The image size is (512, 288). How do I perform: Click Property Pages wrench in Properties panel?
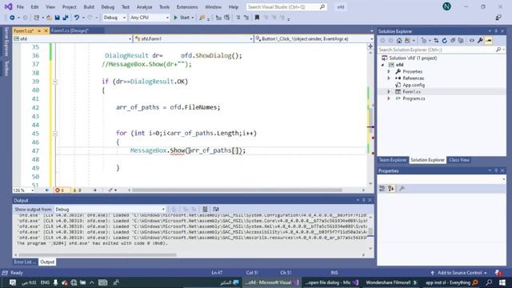pos(402,189)
